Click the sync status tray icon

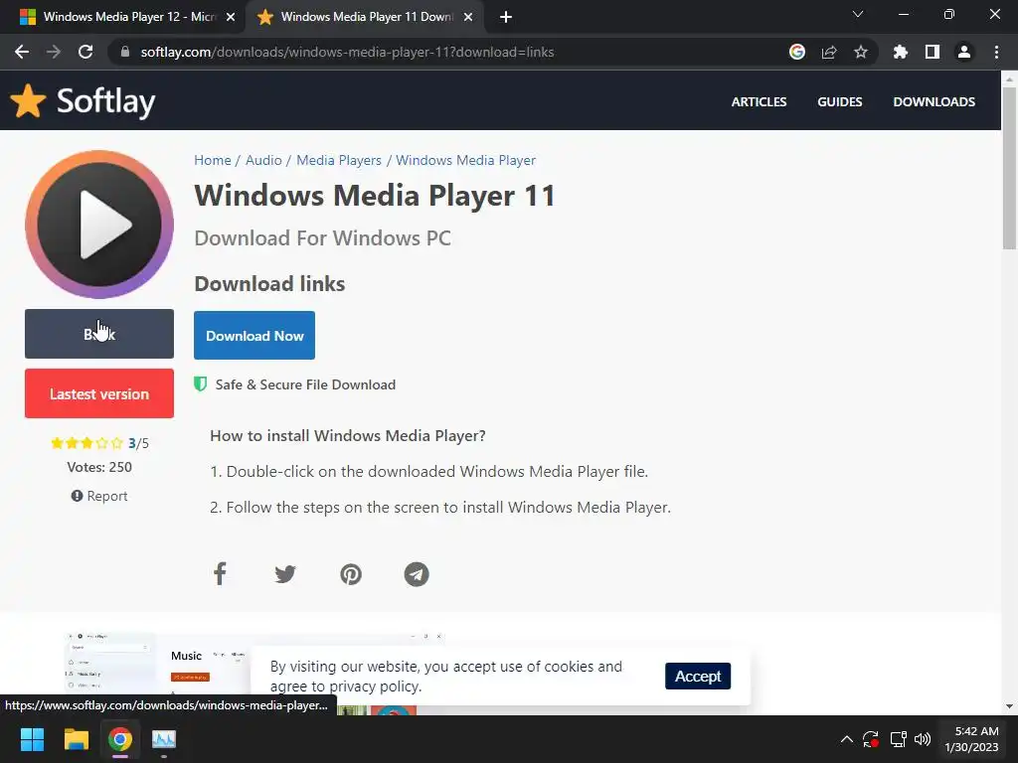tap(871, 739)
